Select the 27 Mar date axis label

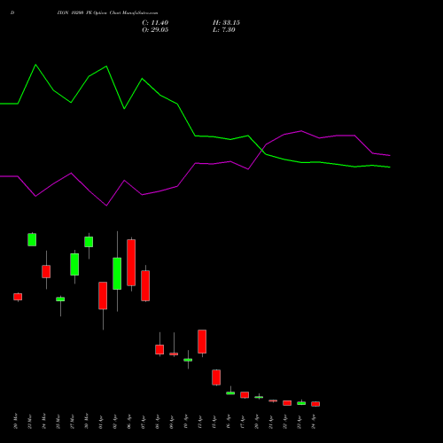(72, 421)
